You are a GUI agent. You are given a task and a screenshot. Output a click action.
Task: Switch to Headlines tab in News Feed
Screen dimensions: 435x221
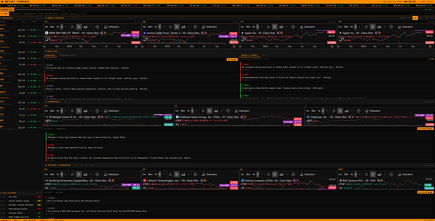click(x=50, y=55)
